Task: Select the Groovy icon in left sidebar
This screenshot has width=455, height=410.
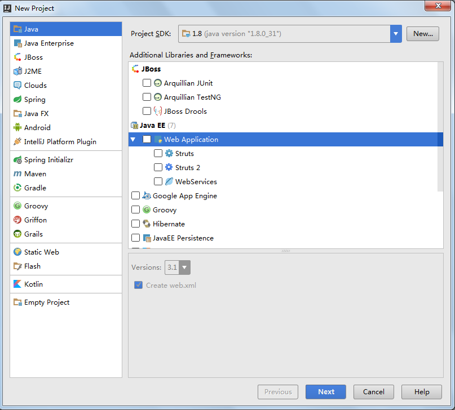Action: point(17,206)
